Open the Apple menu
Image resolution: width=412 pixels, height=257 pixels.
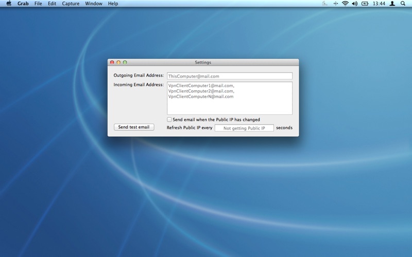[9, 4]
